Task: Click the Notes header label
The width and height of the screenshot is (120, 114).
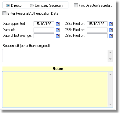Action: click(58, 69)
